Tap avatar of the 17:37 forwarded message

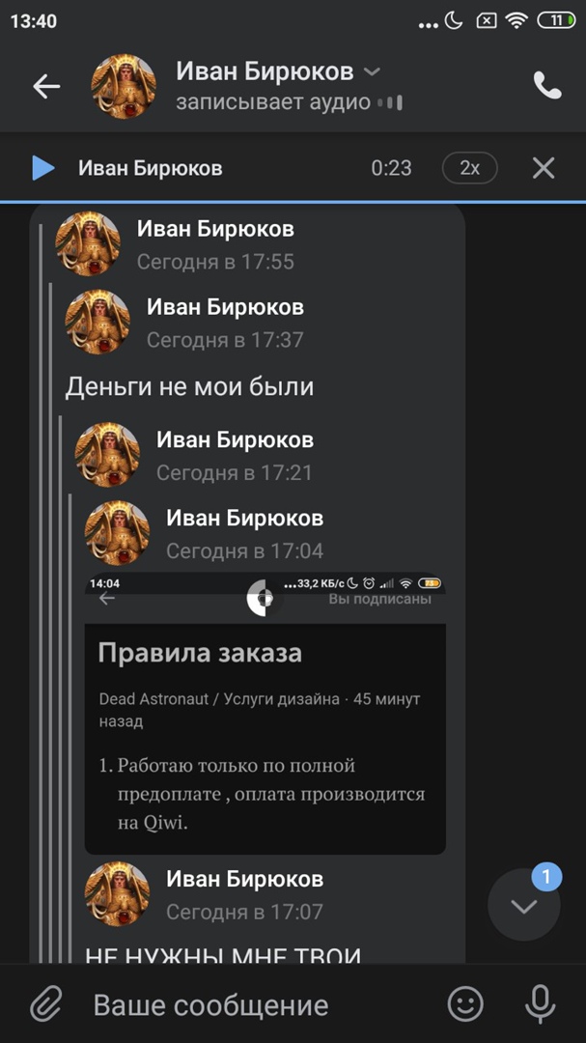pos(98,322)
